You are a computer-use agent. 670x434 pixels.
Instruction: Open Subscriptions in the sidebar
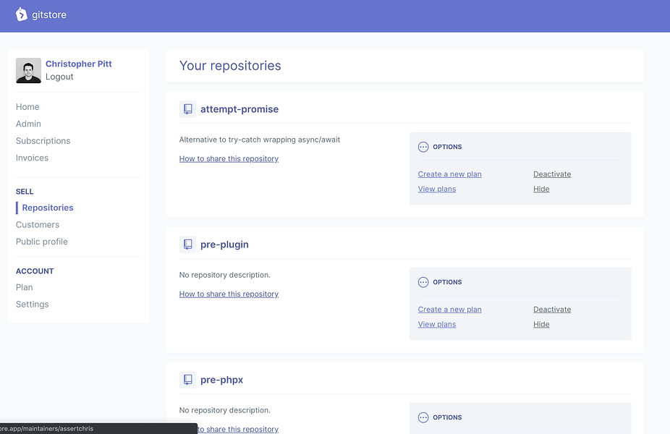point(43,141)
